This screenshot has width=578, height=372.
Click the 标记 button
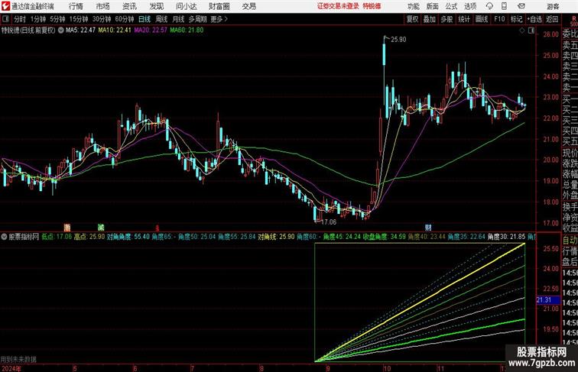(516, 19)
